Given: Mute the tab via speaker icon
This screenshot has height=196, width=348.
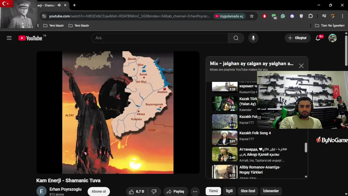Looking at the screenshot, I should click(x=59, y=5).
